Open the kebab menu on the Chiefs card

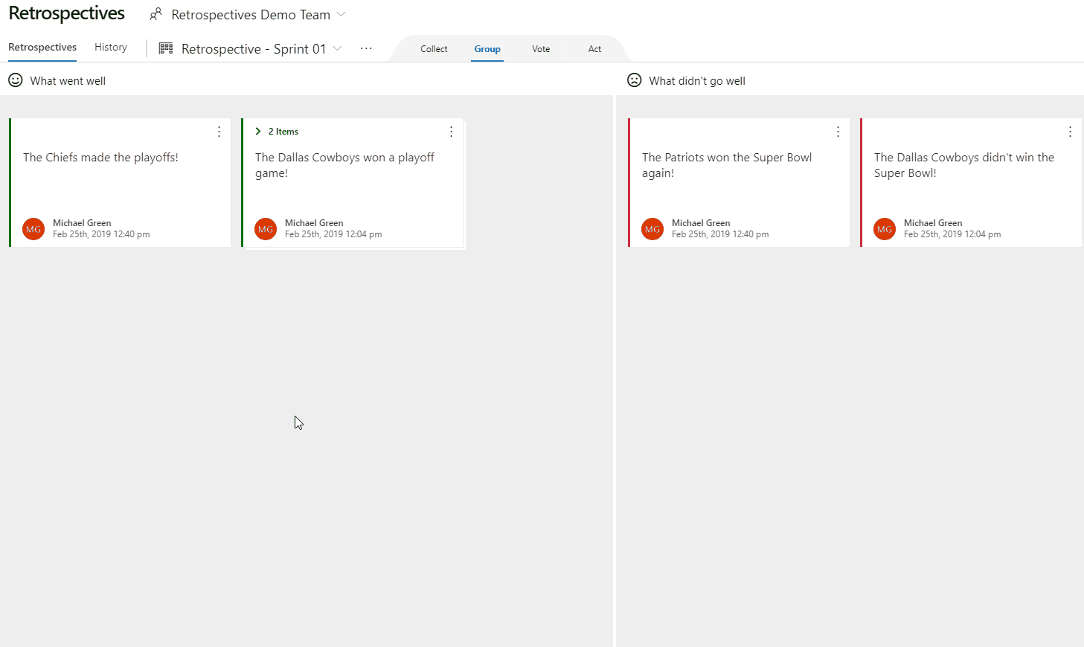click(x=219, y=131)
